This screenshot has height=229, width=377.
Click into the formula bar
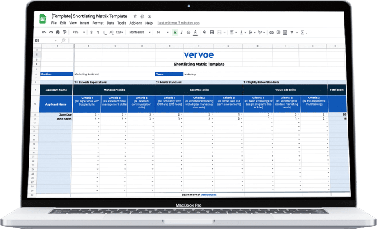207,40
